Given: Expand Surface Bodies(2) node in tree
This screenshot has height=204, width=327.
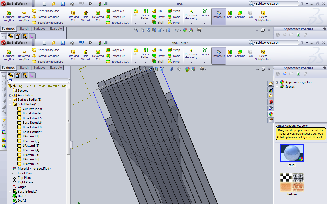Looking at the screenshot, I should coord(10,100).
